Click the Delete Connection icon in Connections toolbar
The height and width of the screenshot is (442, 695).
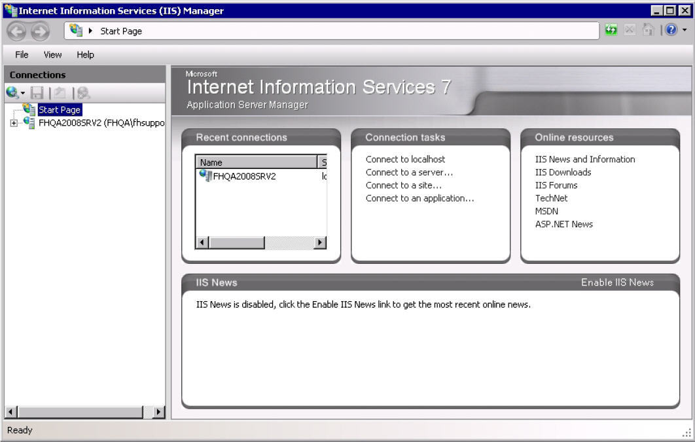pos(83,93)
